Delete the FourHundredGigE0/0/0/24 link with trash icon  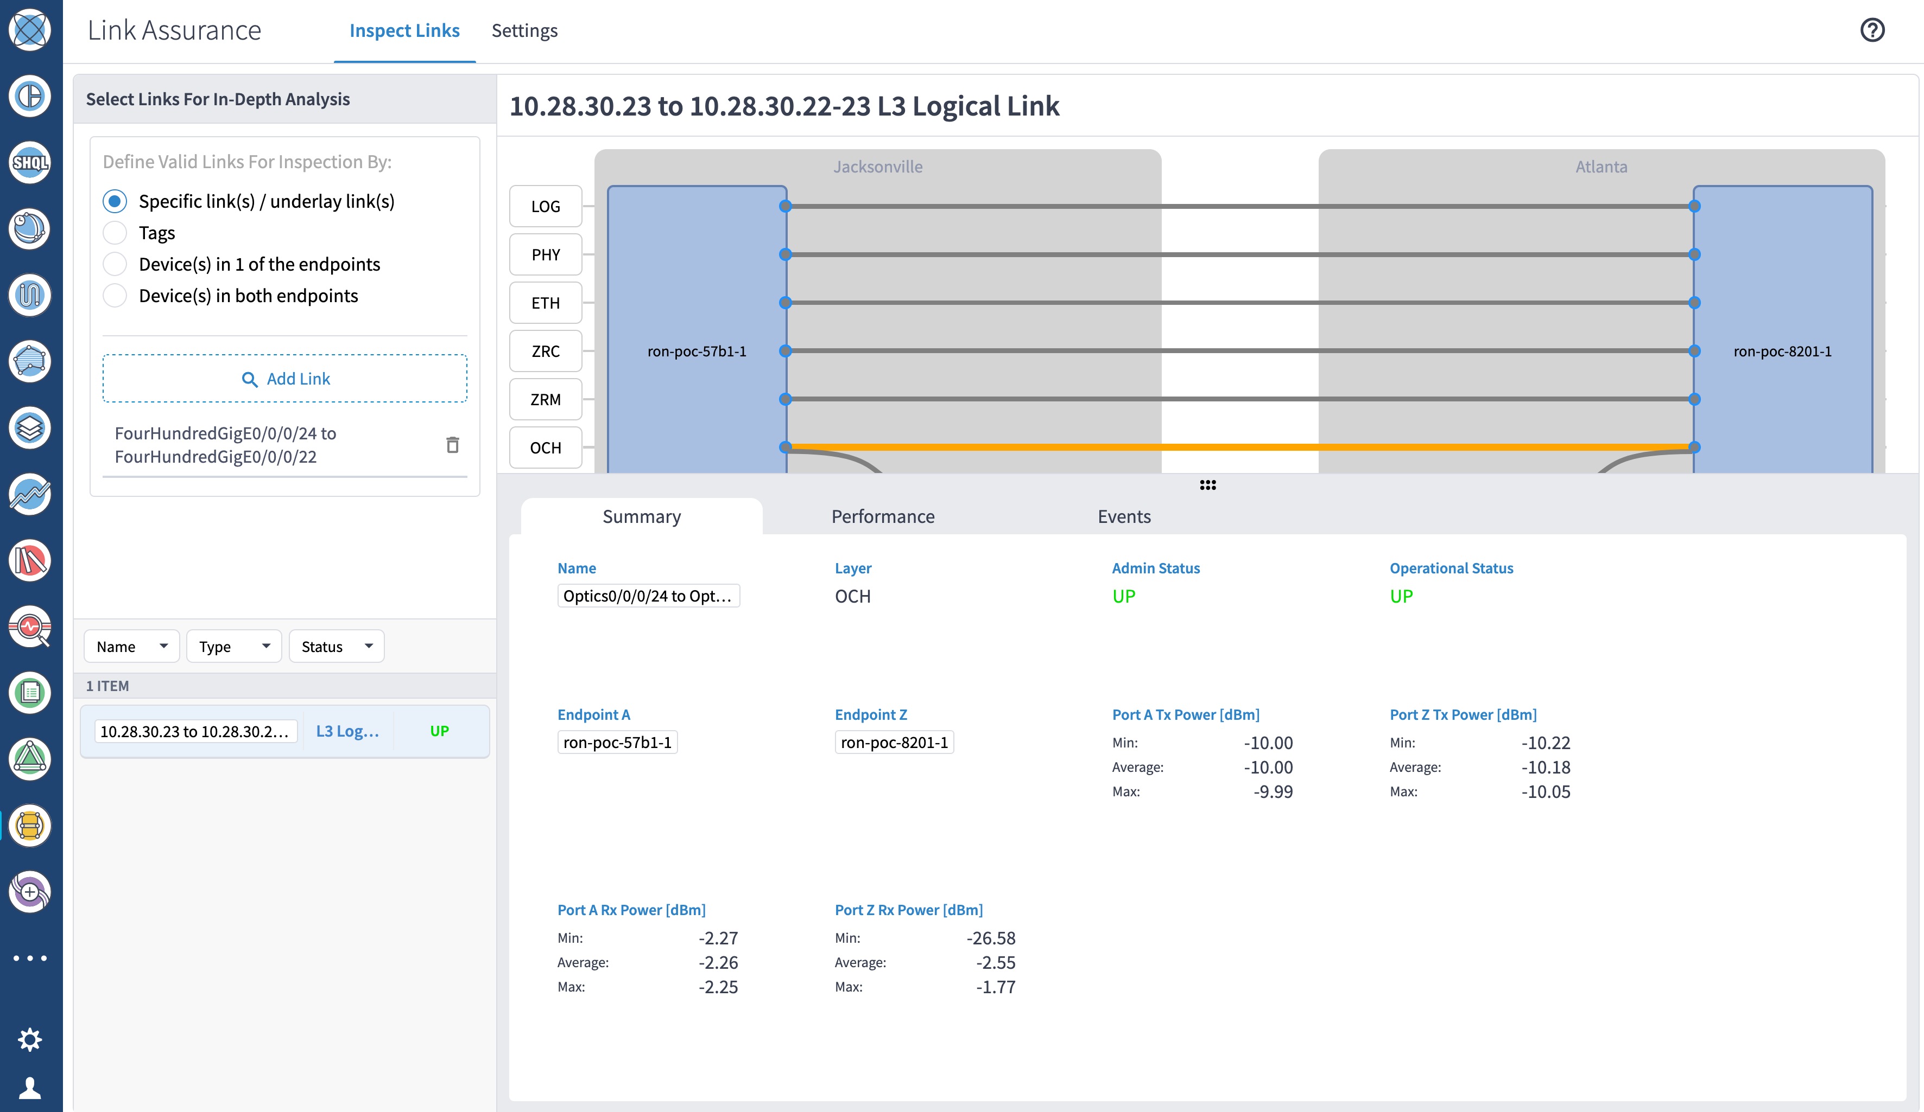452,445
